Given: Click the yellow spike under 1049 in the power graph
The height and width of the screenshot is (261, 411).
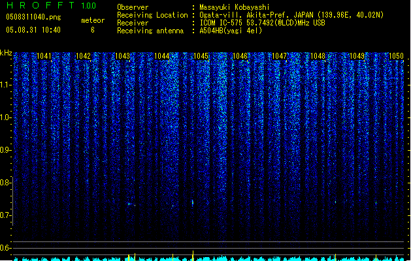Looking at the screenshot, I should (376, 257).
